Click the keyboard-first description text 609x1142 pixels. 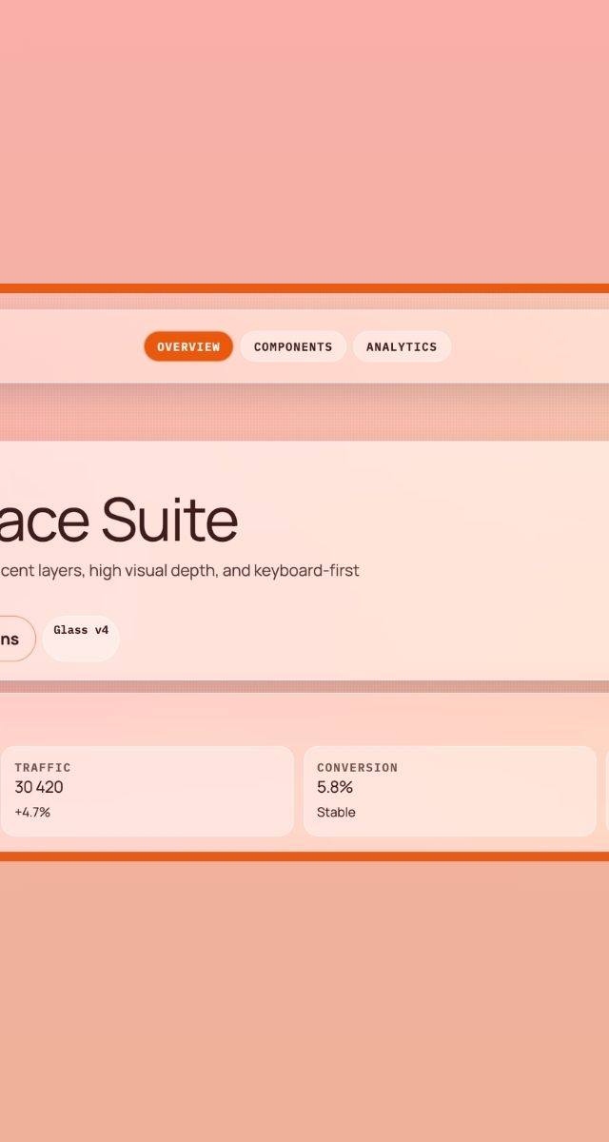coord(180,571)
